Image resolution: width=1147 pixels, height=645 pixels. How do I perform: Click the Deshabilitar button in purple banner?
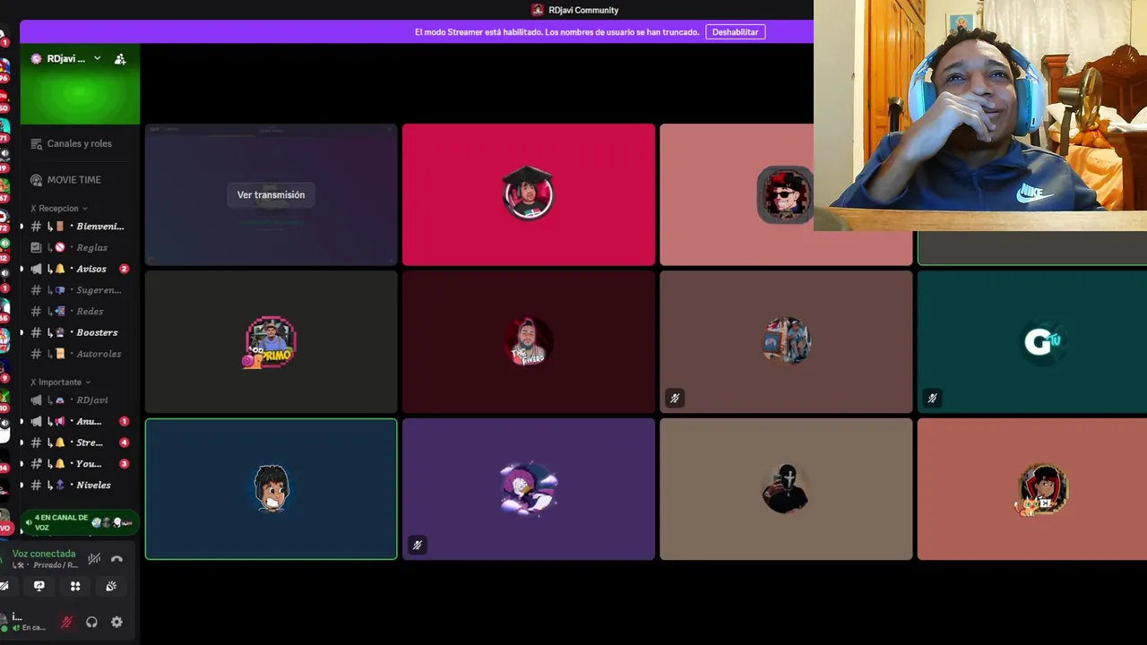tap(735, 32)
